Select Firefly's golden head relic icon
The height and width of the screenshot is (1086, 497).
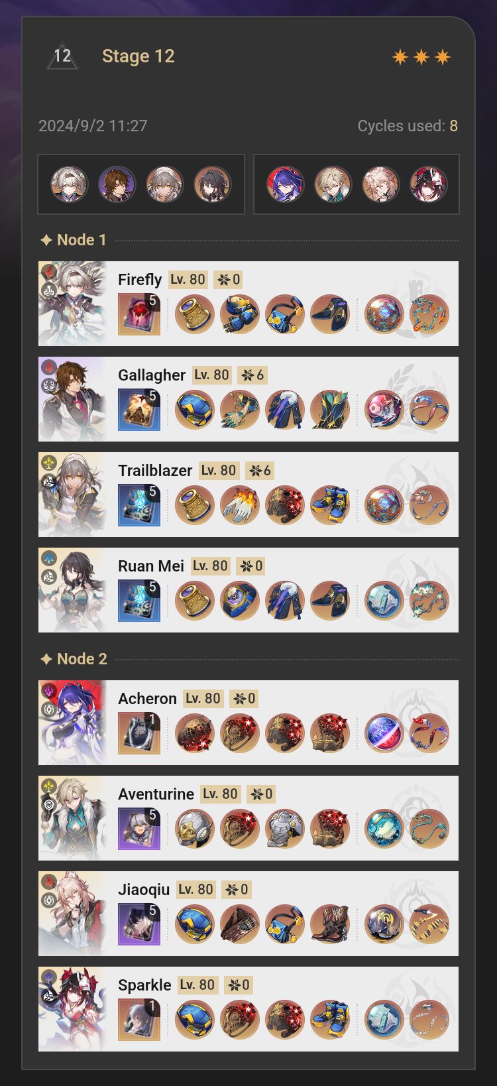[x=195, y=314]
